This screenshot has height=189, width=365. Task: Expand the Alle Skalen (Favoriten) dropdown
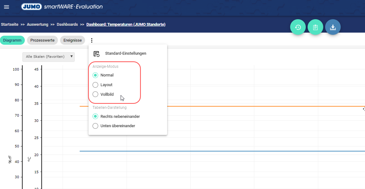(x=48, y=57)
